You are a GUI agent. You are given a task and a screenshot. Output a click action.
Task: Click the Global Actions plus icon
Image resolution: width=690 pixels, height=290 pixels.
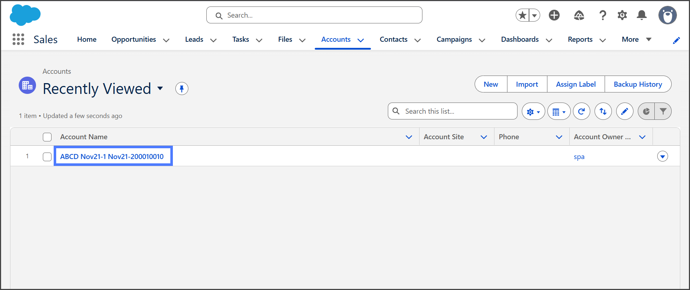coord(554,15)
